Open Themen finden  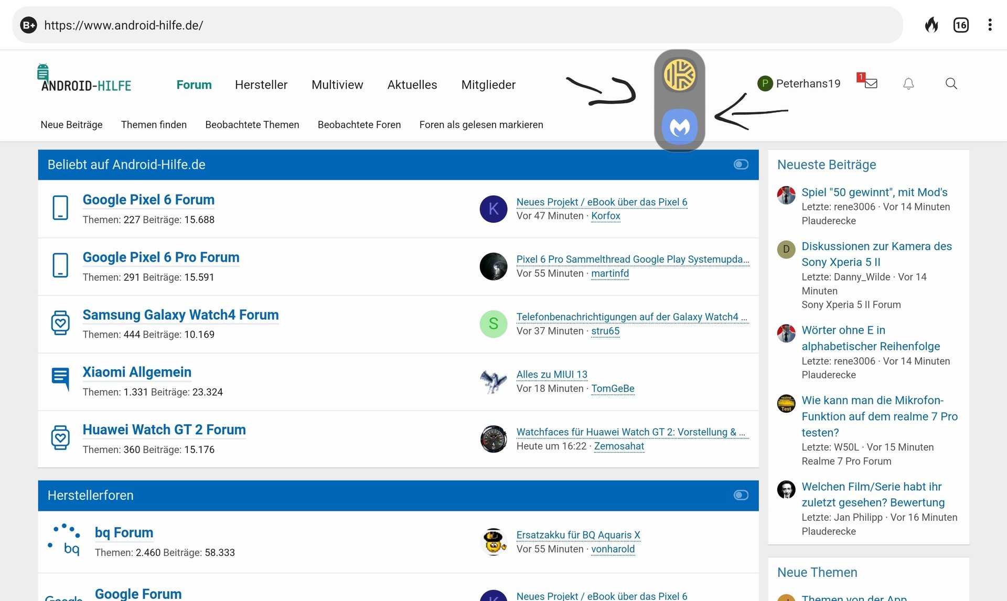point(154,125)
